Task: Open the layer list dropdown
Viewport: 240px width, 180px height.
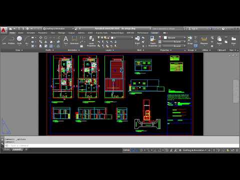Action: pos(132,37)
